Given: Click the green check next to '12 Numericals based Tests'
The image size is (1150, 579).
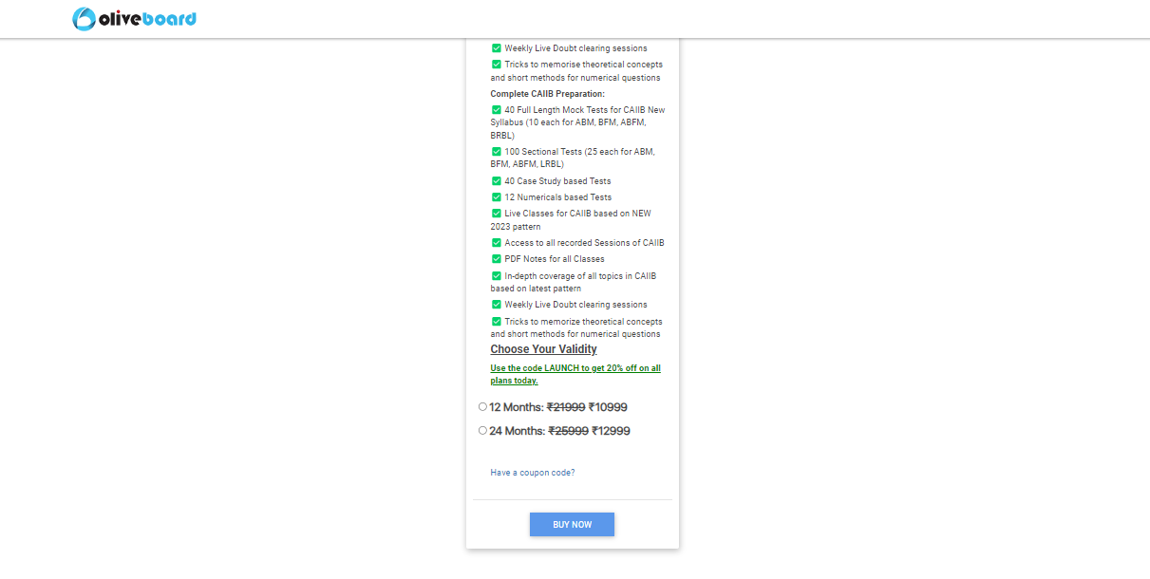Looking at the screenshot, I should (x=497, y=197).
